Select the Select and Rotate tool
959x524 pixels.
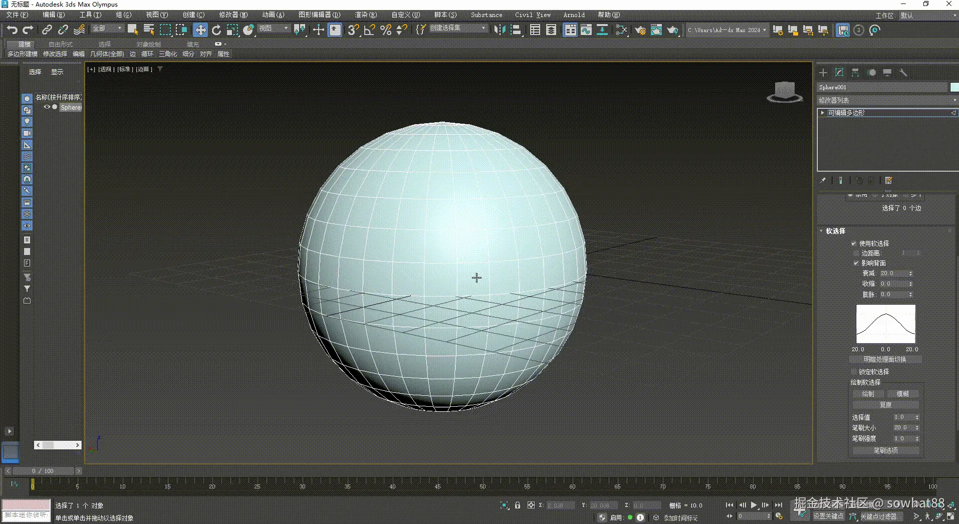coord(216,30)
